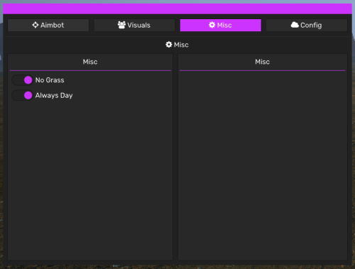Click the 'Always Day' label text

(54, 96)
